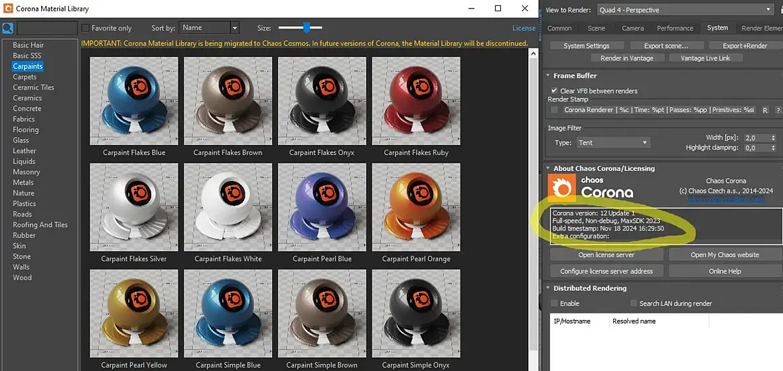Open Online Help button

(725, 271)
